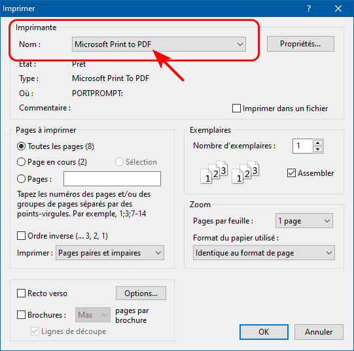Uncheck the Assembler checkbox
This screenshot has width=354, height=351.
click(x=291, y=173)
